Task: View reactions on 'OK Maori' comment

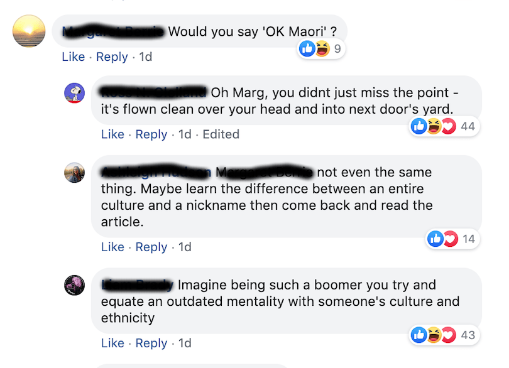Action: [x=322, y=48]
